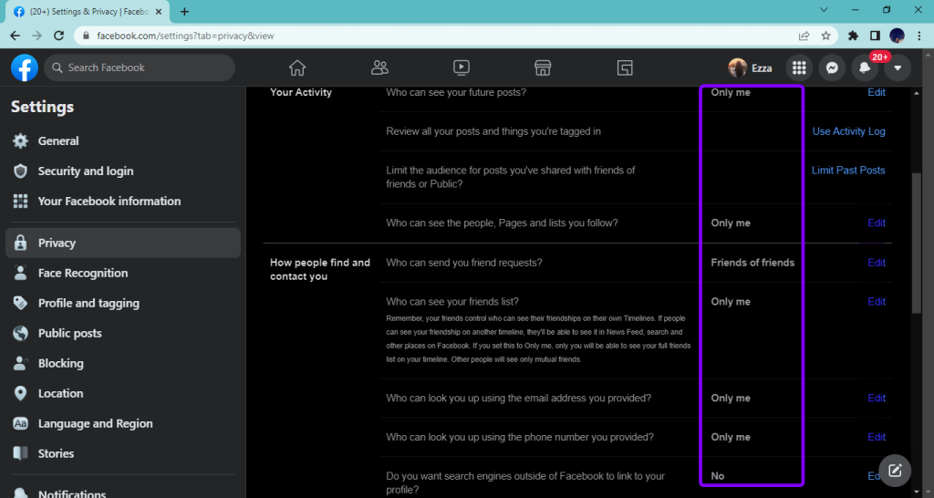
Task: Open the Watch video icon
Action: pos(461,67)
